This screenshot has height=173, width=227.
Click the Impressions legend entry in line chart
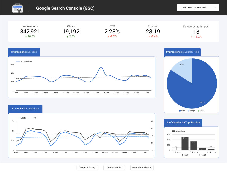point(24,61)
